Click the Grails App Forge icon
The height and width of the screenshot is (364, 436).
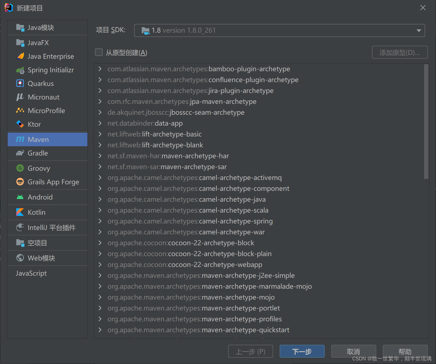tap(20, 182)
